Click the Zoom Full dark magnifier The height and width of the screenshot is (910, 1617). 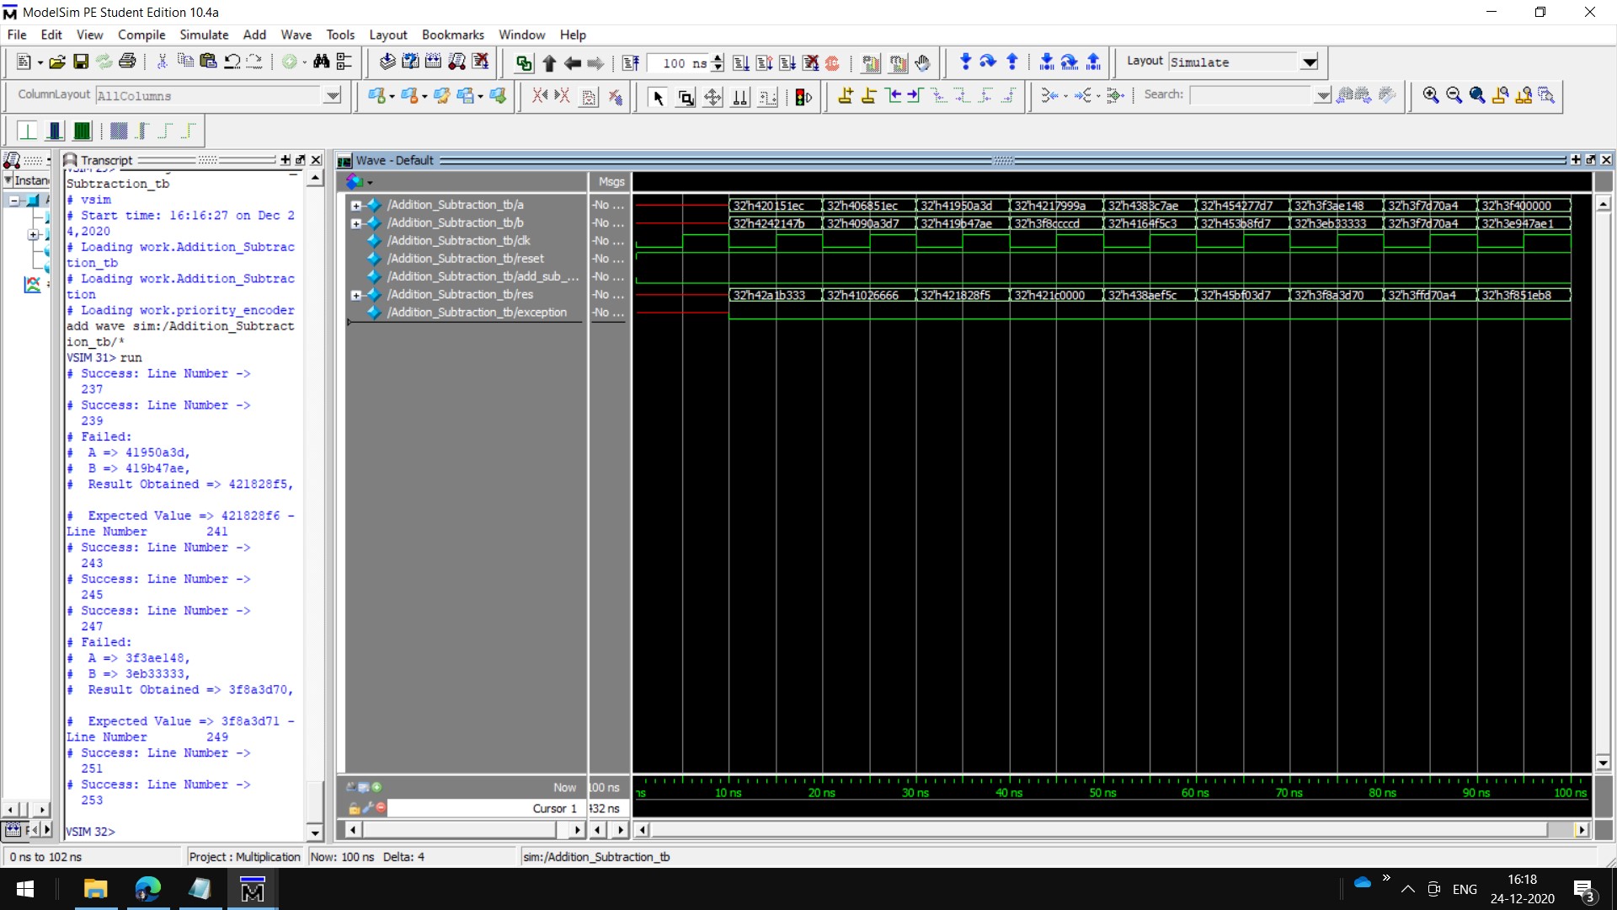pos(1476,95)
